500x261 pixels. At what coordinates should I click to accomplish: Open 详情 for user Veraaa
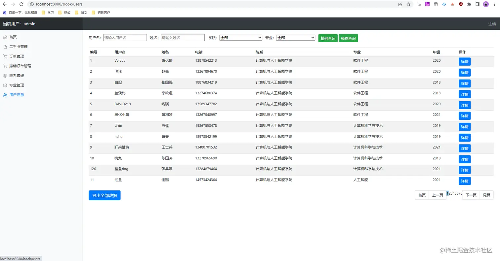(465, 62)
